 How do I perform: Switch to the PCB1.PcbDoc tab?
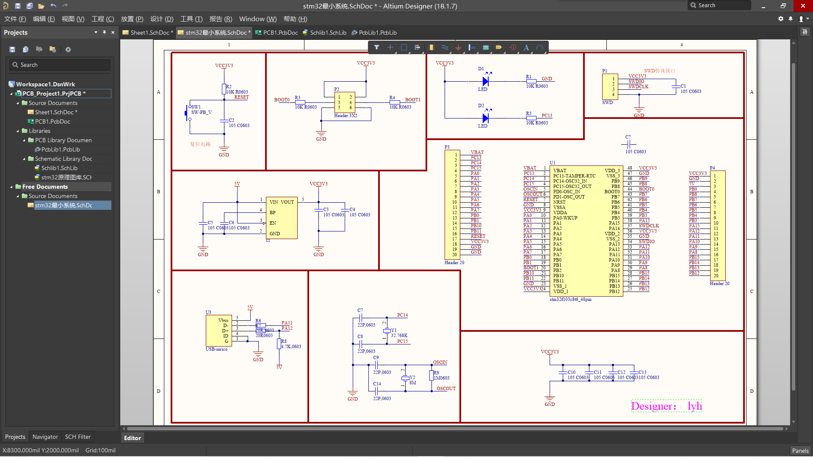click(x=277, y=33)
